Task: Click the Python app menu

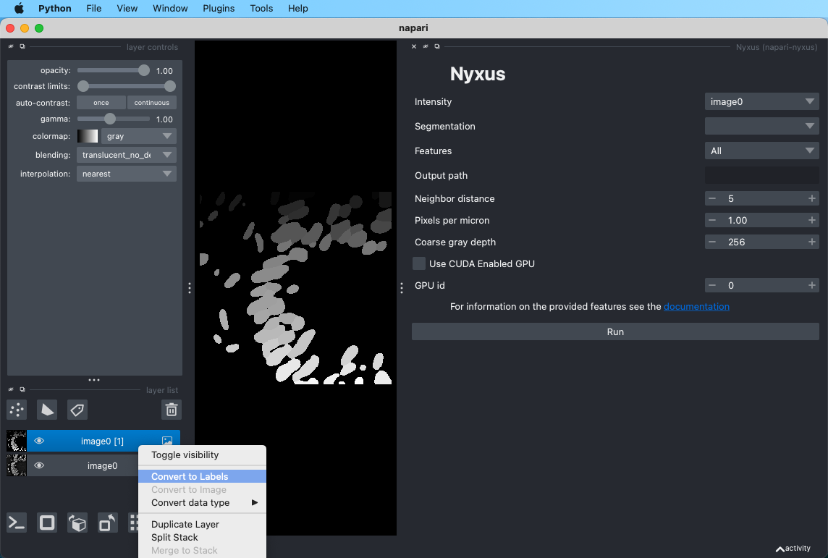Action: (55, 9)
